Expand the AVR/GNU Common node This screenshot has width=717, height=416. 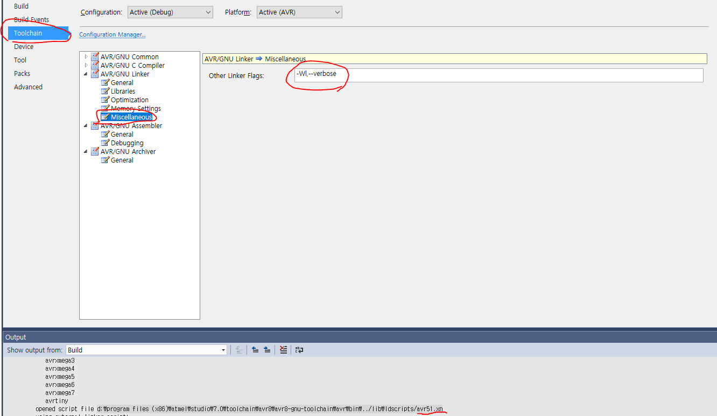[86, 57]
